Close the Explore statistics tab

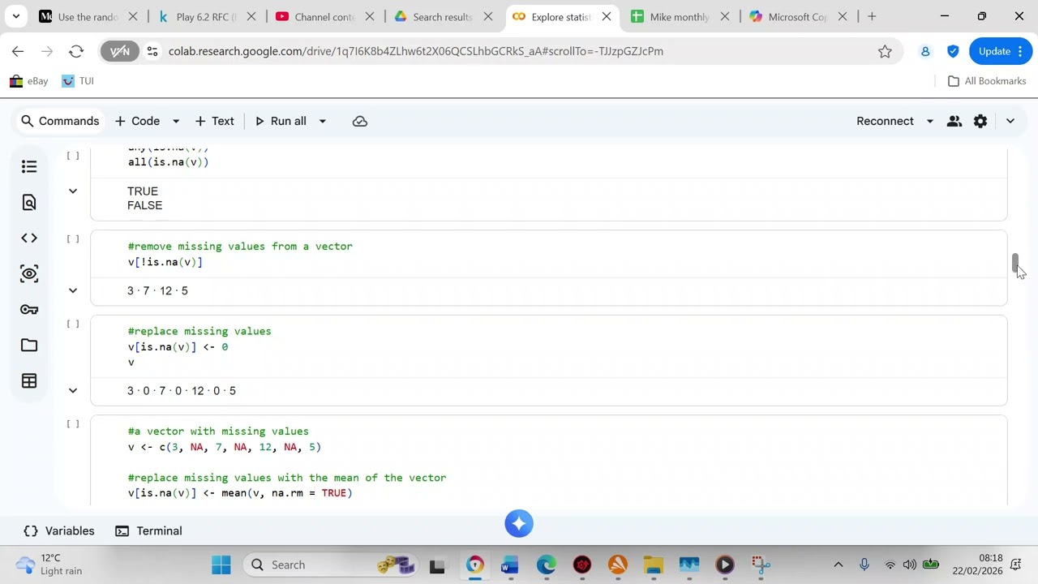[x=607, y=16]
